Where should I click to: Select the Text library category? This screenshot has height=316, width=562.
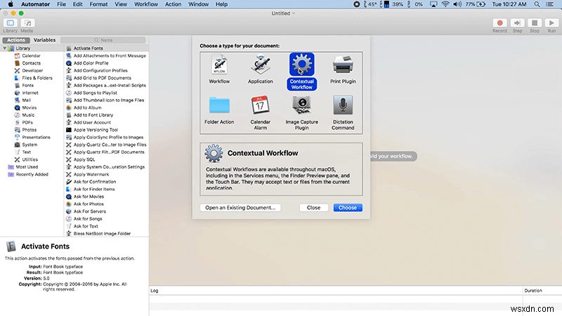pyautogui.click(x=26, y=152)
